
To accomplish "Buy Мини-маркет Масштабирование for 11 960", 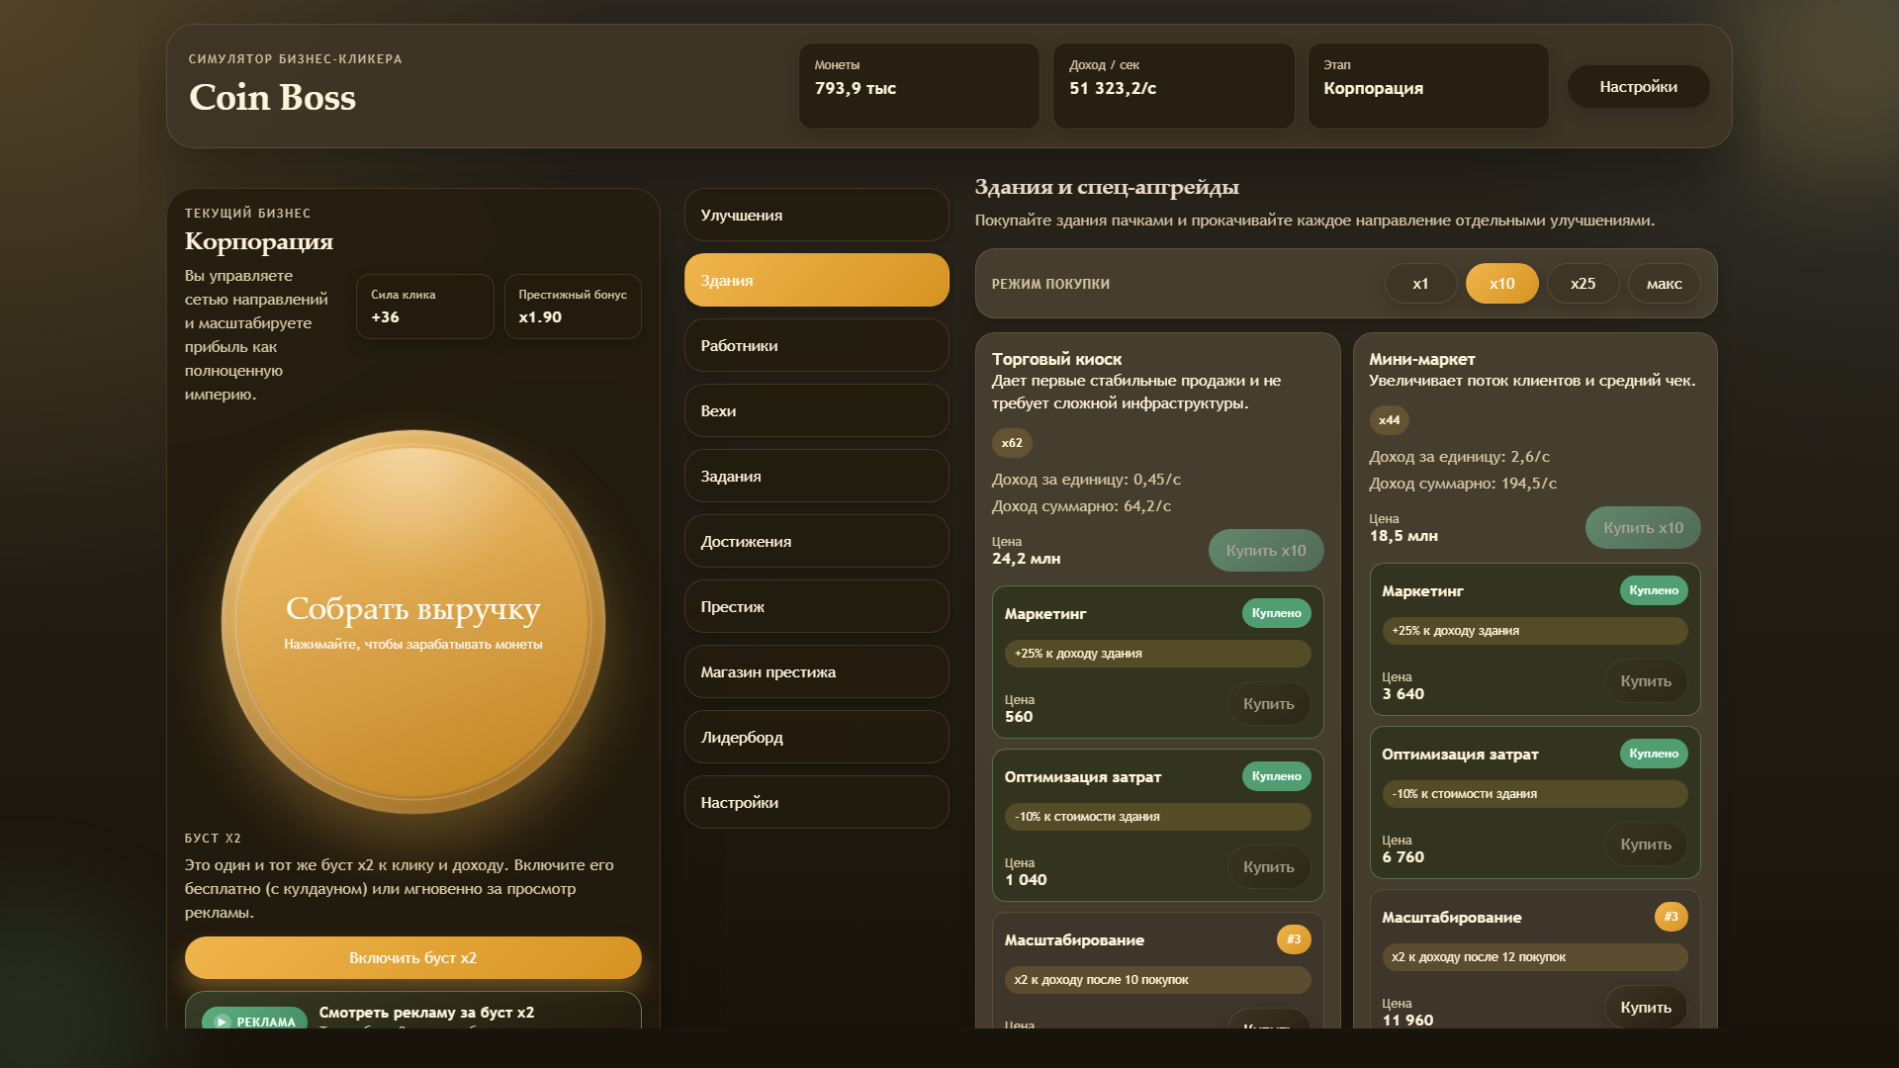I will pyautogui.click(x=1646, y=1008).
